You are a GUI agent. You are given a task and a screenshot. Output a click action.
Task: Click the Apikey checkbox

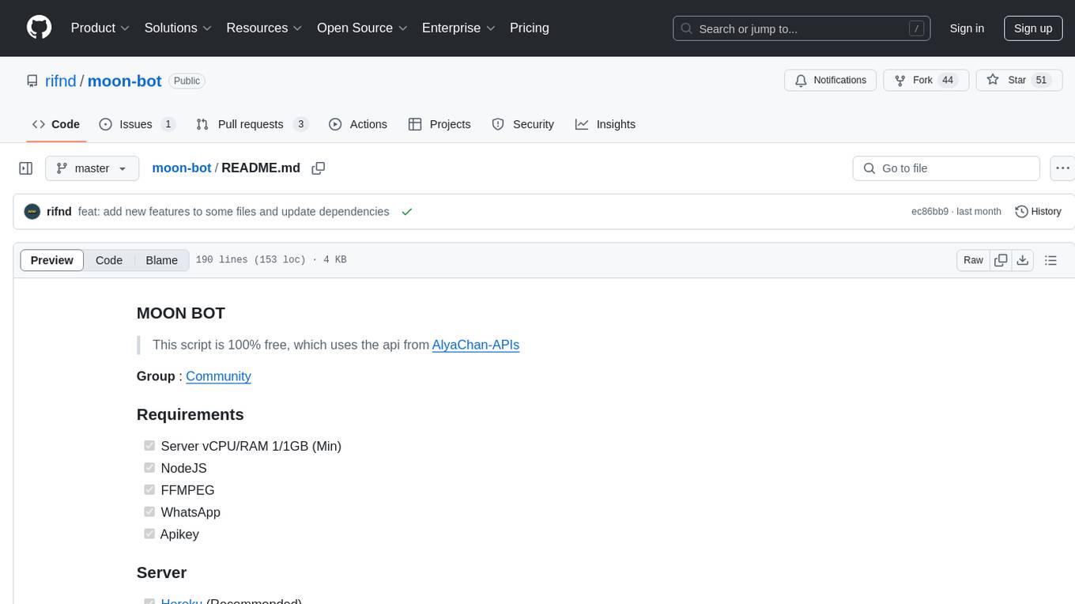pos(149,534)
